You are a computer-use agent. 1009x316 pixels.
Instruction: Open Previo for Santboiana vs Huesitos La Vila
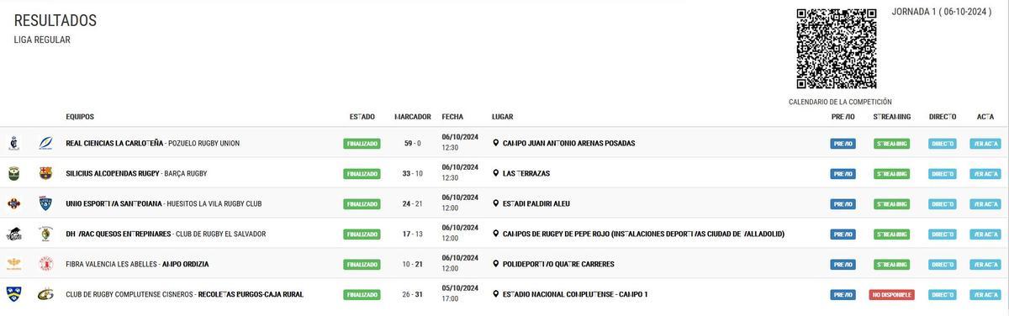pos(843,204)
